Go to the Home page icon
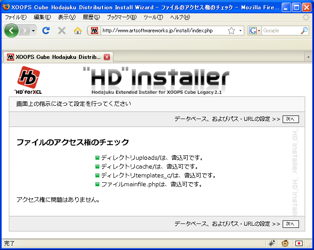This screenshot has height=250, width=314. coord(78,31)
